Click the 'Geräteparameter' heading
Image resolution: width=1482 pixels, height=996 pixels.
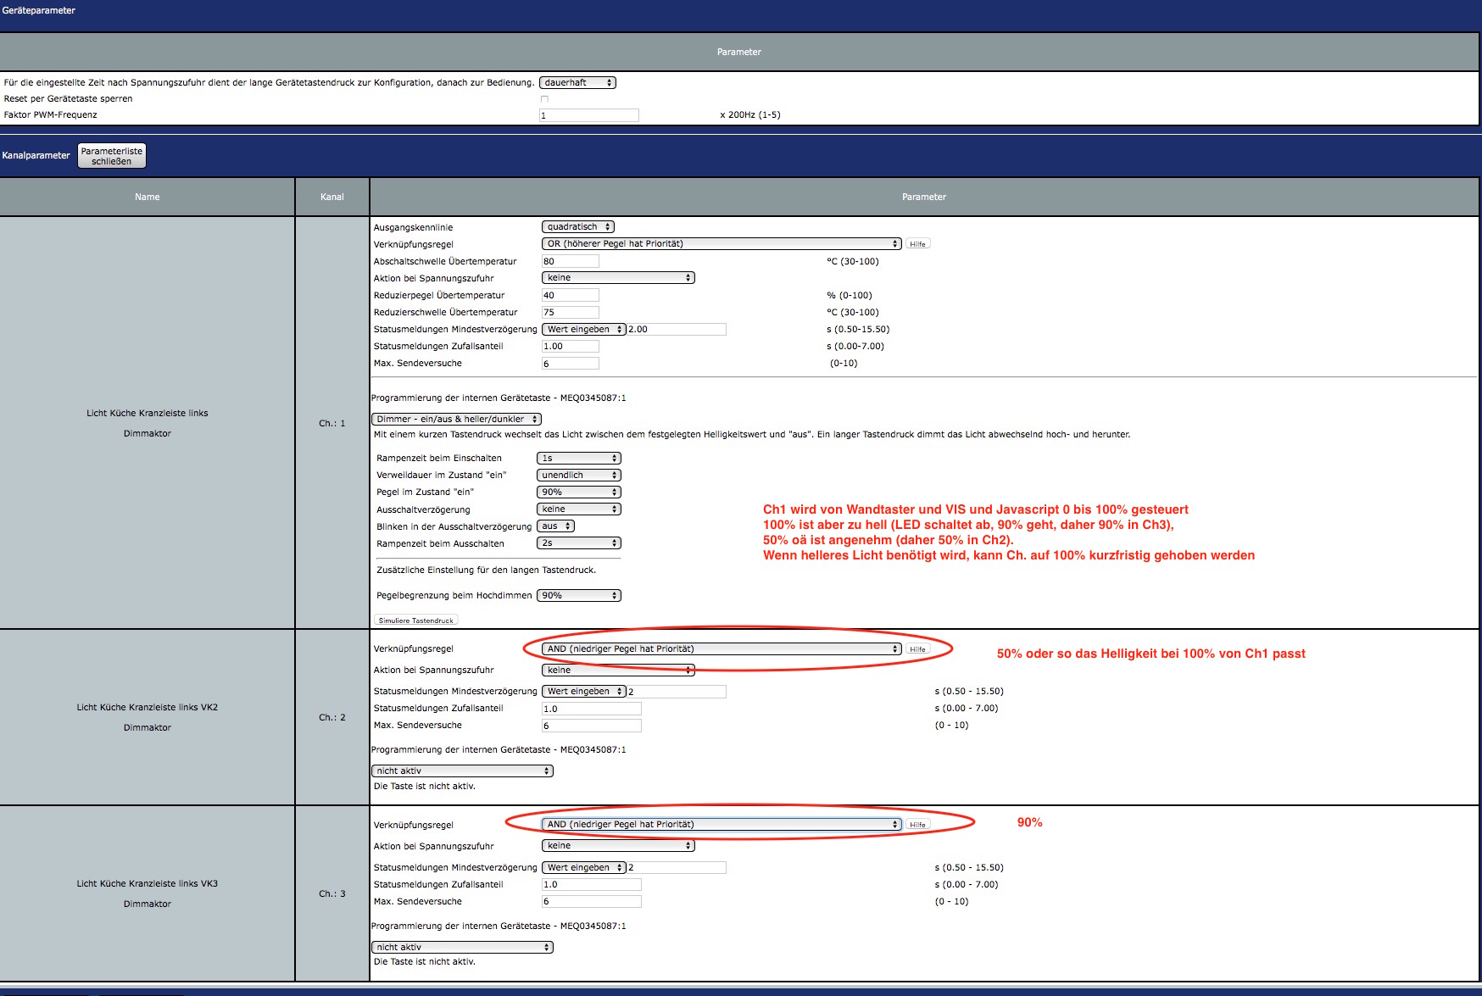(x=39, y=10)
